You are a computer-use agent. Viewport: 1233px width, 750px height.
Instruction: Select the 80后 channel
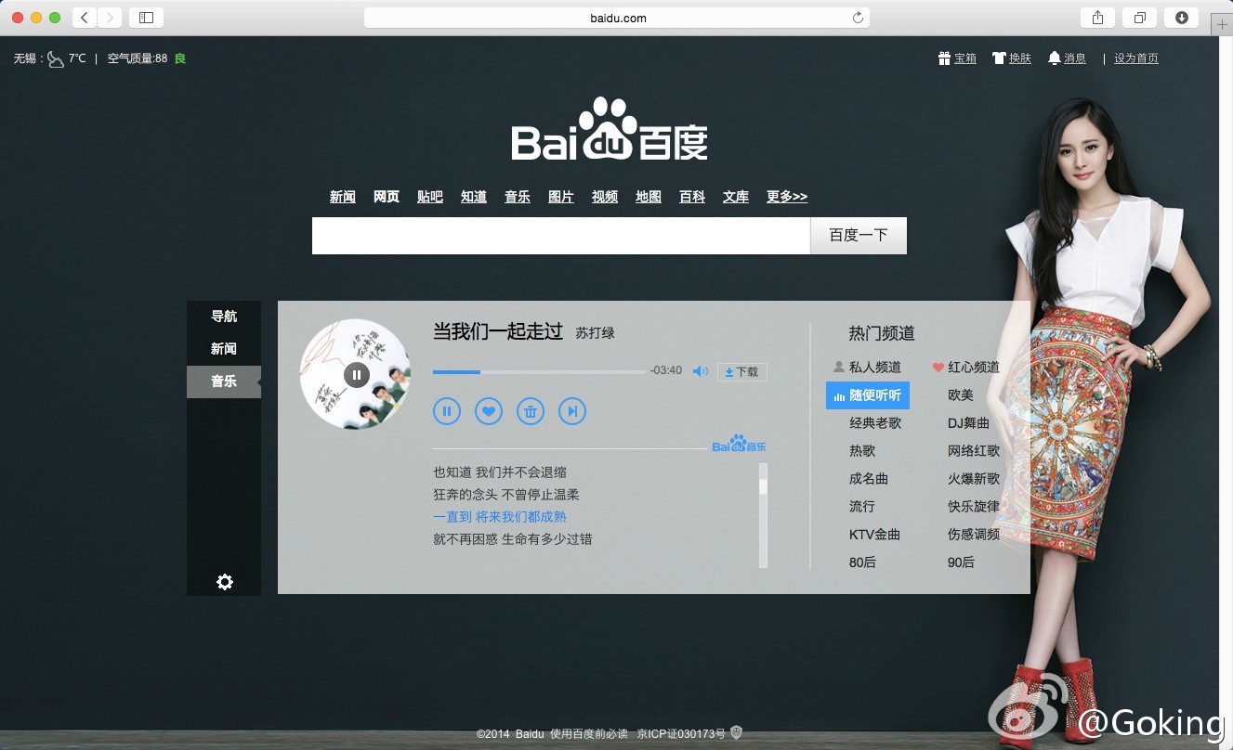pyautogui.click(x=862, y=562)
